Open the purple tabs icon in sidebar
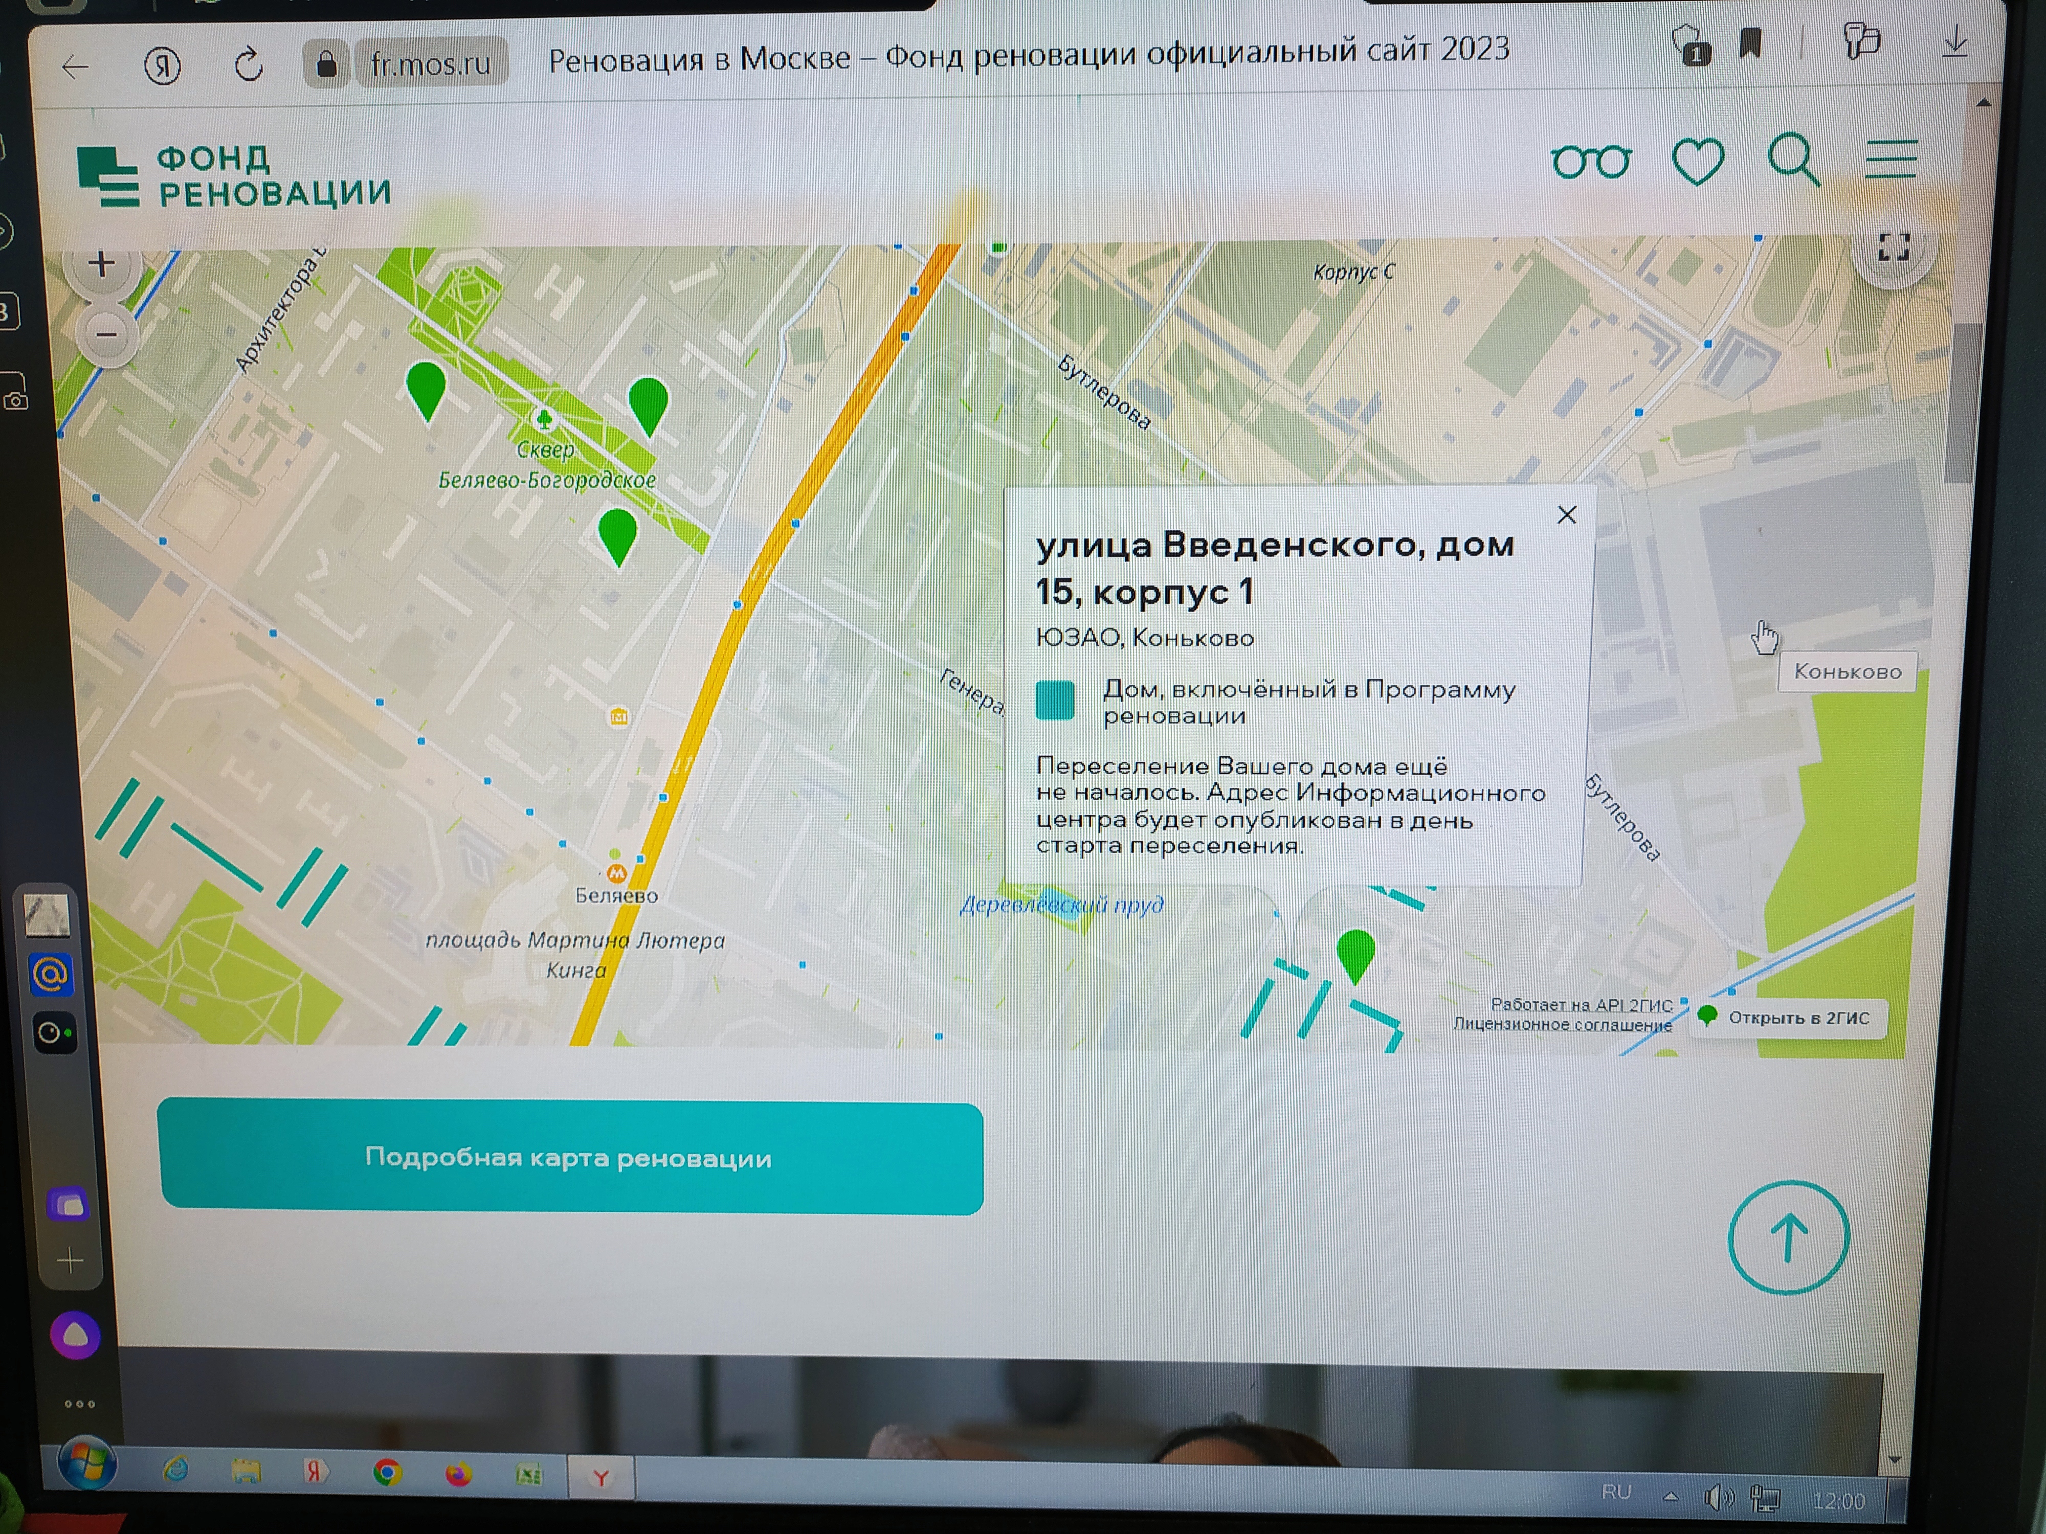This screenshot has height=1534, width=2046. point(70,1205)
